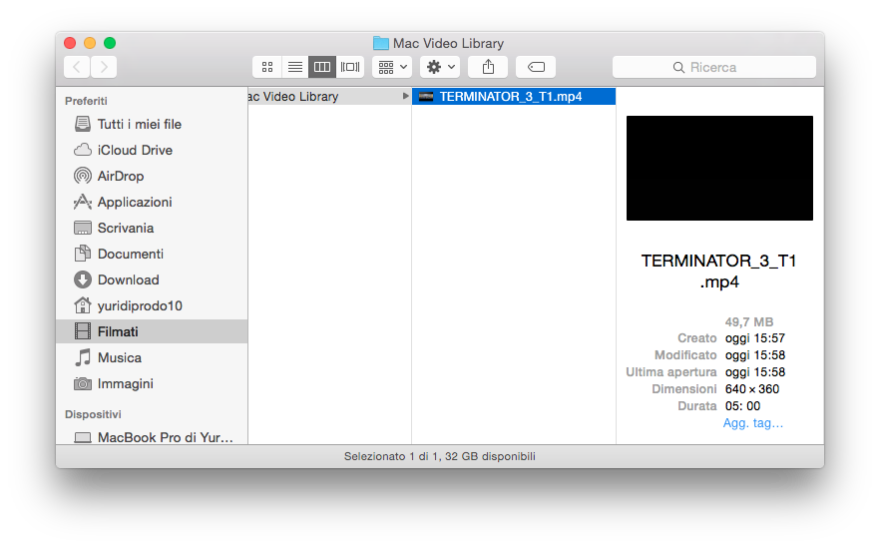Click the house icon beside yuridiprodo10
The height and width of the screenshot is (548, 880).
click(83, 305)
